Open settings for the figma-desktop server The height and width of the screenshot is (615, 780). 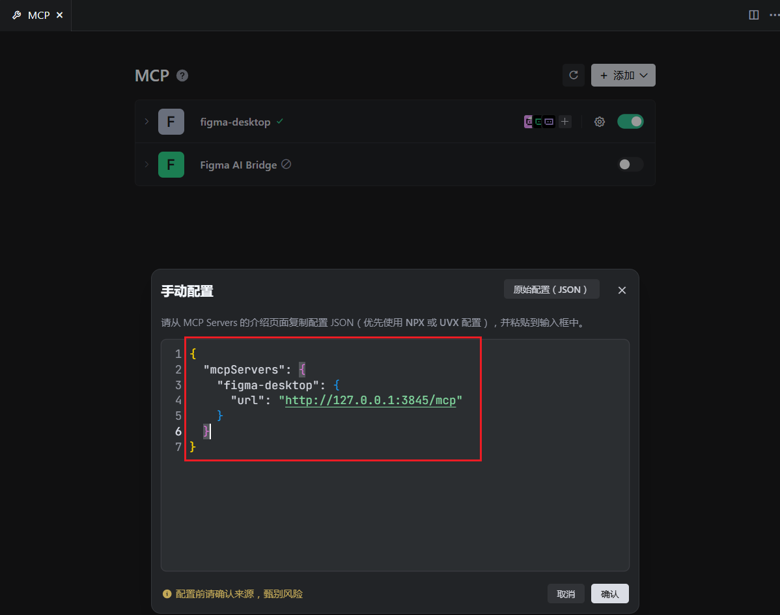click(599, 121)
